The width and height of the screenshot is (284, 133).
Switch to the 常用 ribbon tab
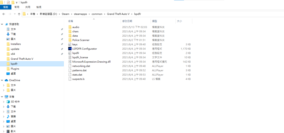click(x=17, y=7)
